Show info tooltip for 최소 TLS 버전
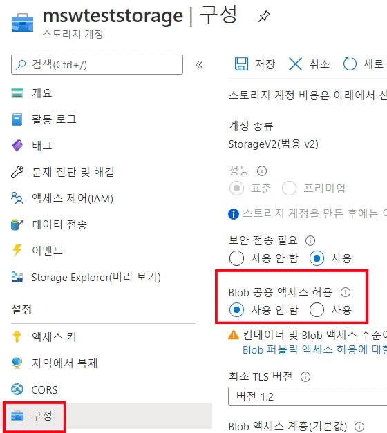The width and height of the screenshot is (387, 433). [x=305, y=376]
